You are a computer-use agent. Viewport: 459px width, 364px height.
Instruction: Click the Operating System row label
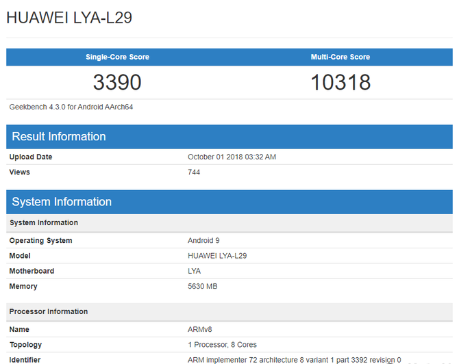pyautogui.click(x=40, y=240)
